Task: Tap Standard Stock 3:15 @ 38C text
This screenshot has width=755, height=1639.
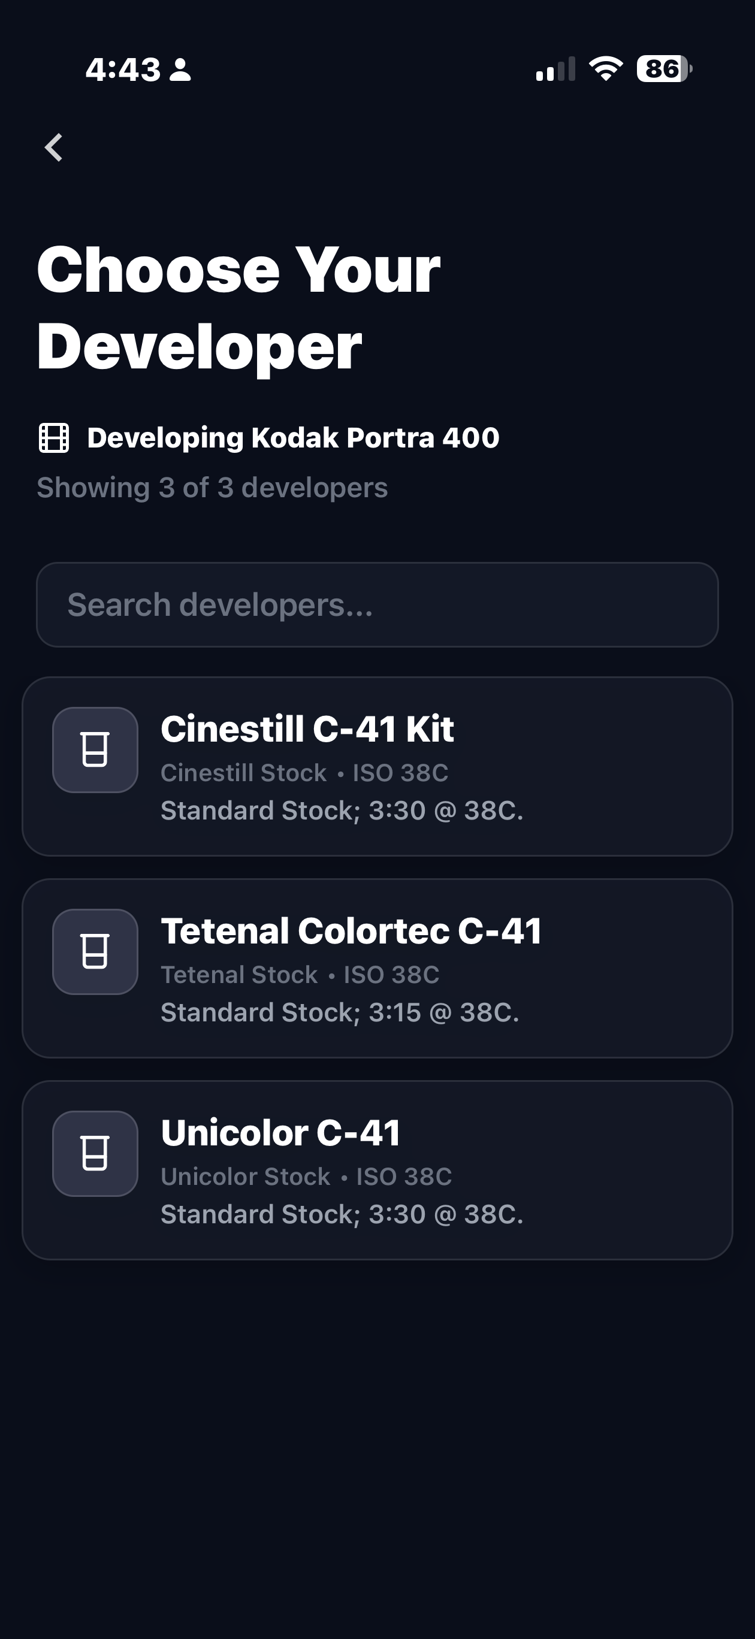Action: point(339,1012)
